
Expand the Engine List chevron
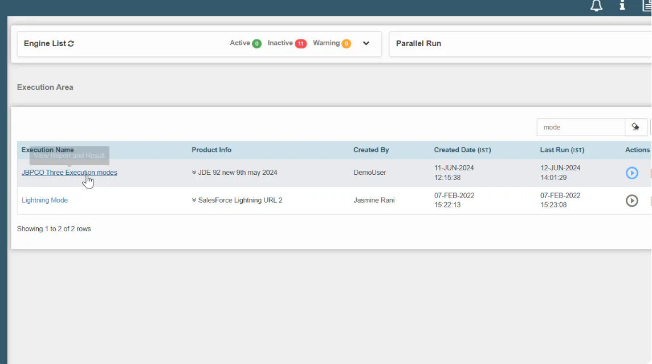[366, 43]
